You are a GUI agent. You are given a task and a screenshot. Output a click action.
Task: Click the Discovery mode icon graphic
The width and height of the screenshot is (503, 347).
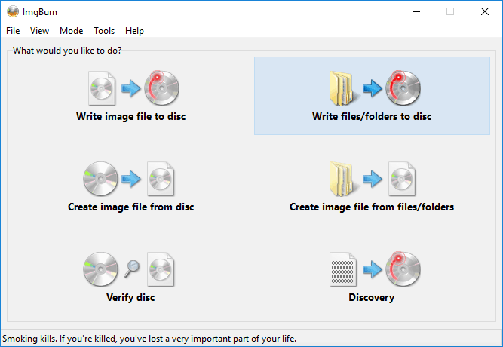pyautogui.click(x=375, y=269)
